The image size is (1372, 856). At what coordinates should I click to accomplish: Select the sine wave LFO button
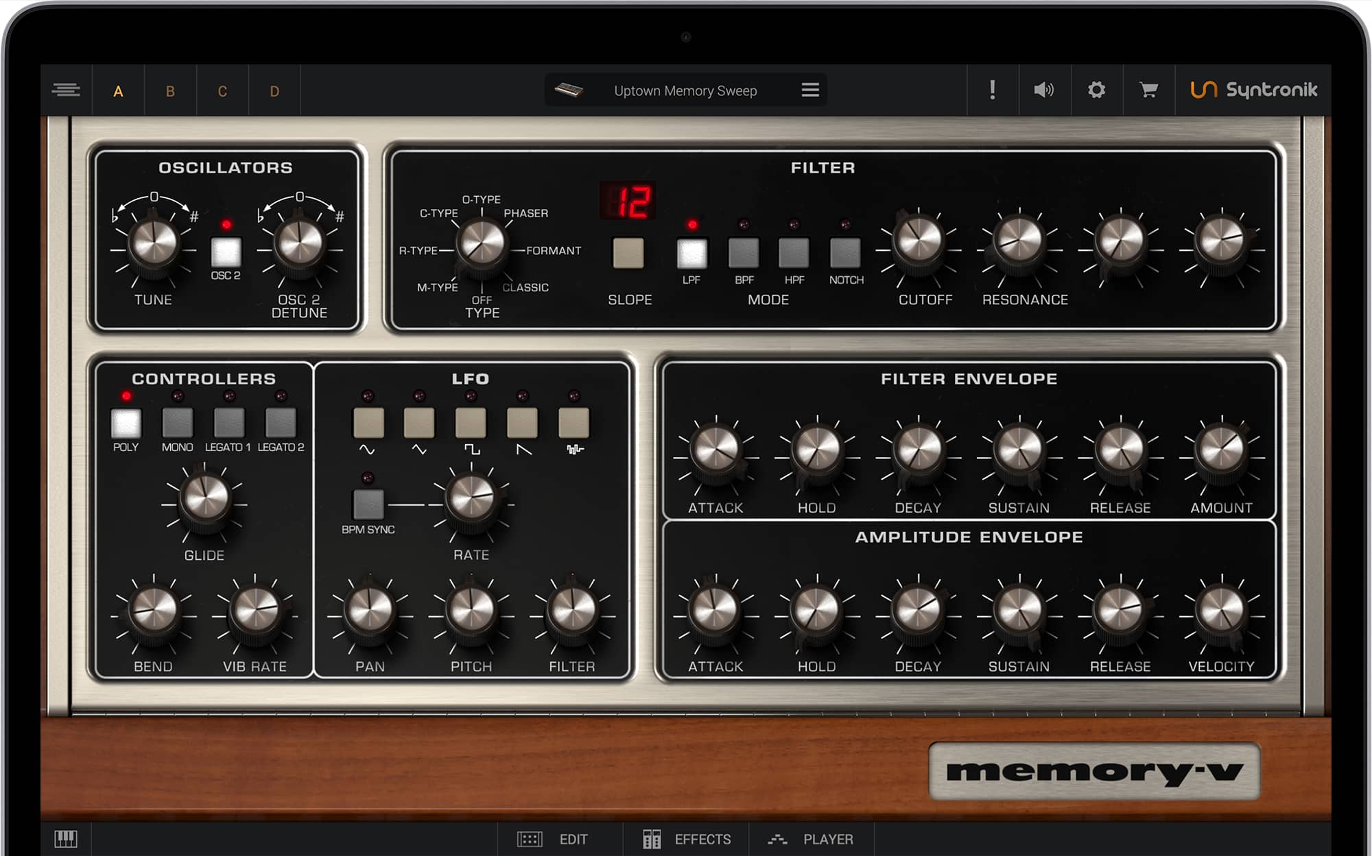coord(368,423)
